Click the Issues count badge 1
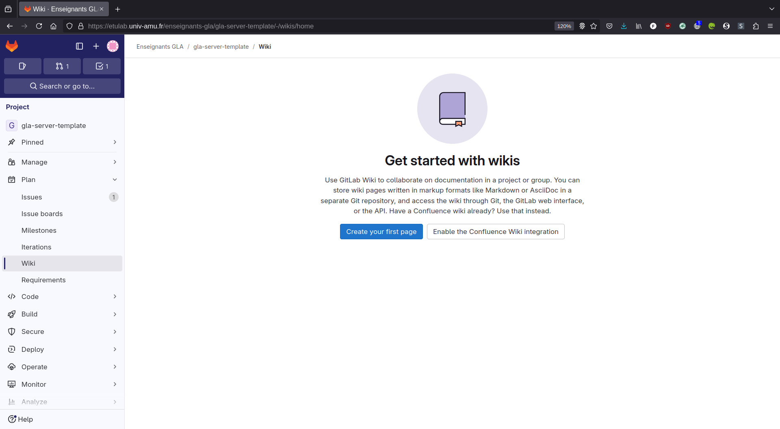 click(114, 197)
